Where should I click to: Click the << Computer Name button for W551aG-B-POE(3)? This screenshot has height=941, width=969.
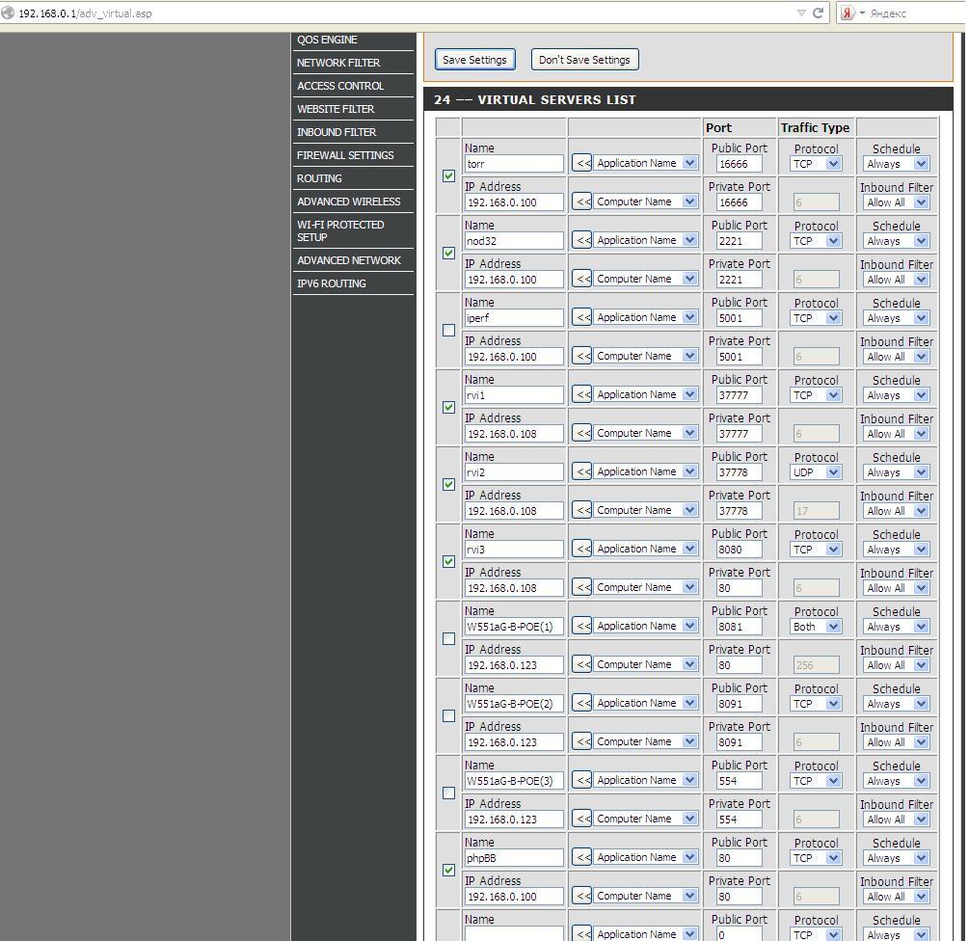point(582,819)
